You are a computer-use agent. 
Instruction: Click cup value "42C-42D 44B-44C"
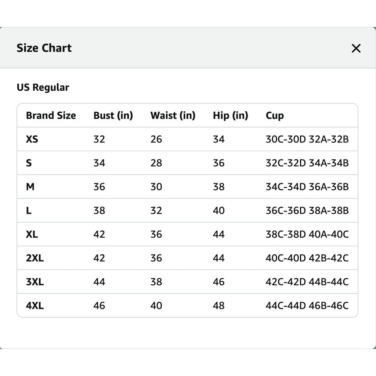tap(307, 282)
